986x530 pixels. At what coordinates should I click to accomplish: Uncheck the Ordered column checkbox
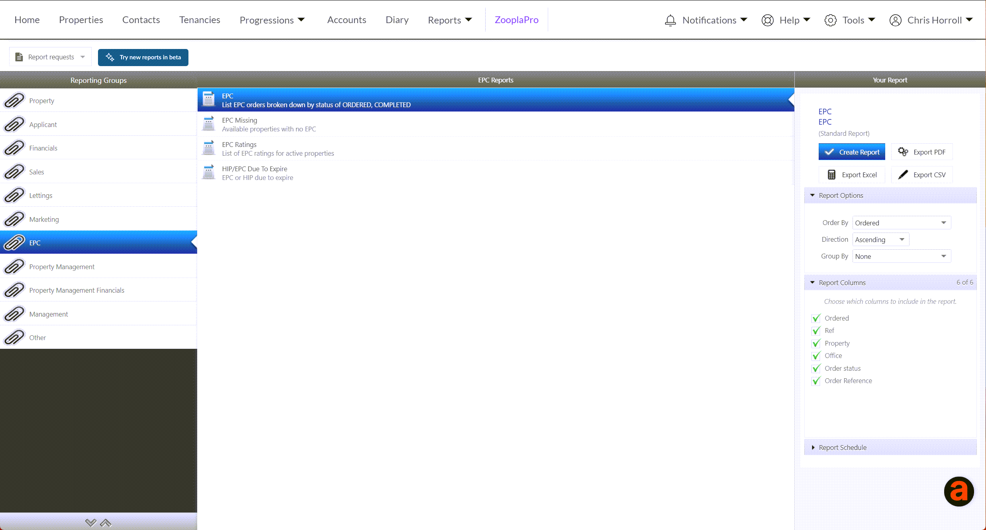[x=816, y=318]
